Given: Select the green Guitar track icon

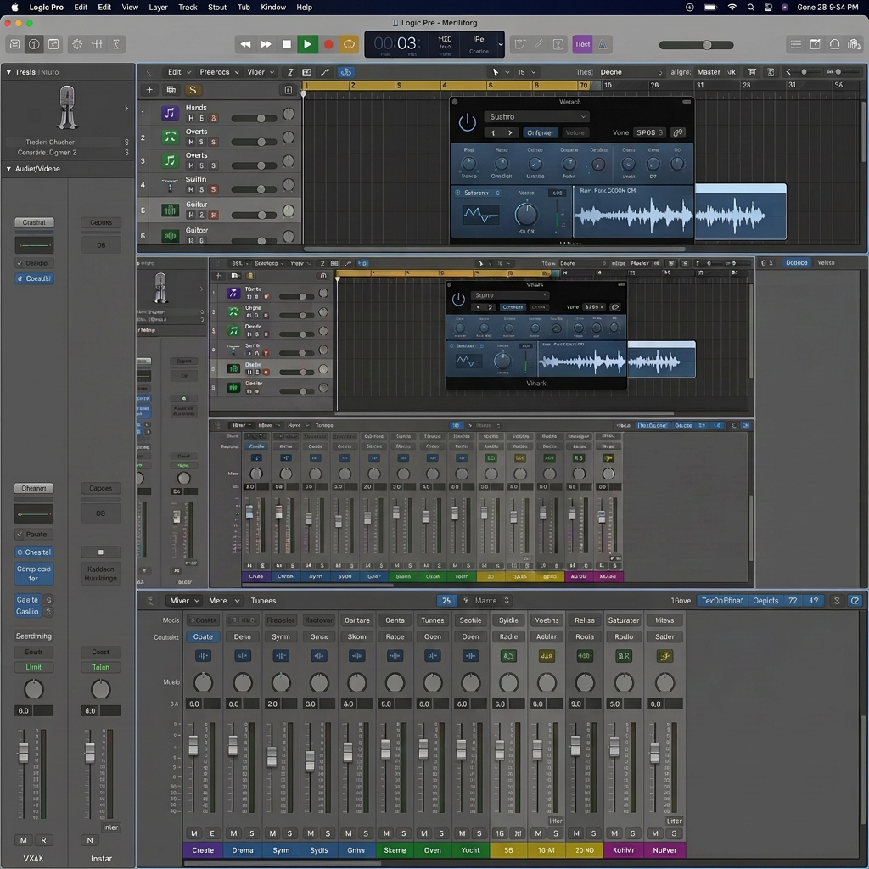Looking at the screenshot, I should pyautogui.click(x=170, y=210).
